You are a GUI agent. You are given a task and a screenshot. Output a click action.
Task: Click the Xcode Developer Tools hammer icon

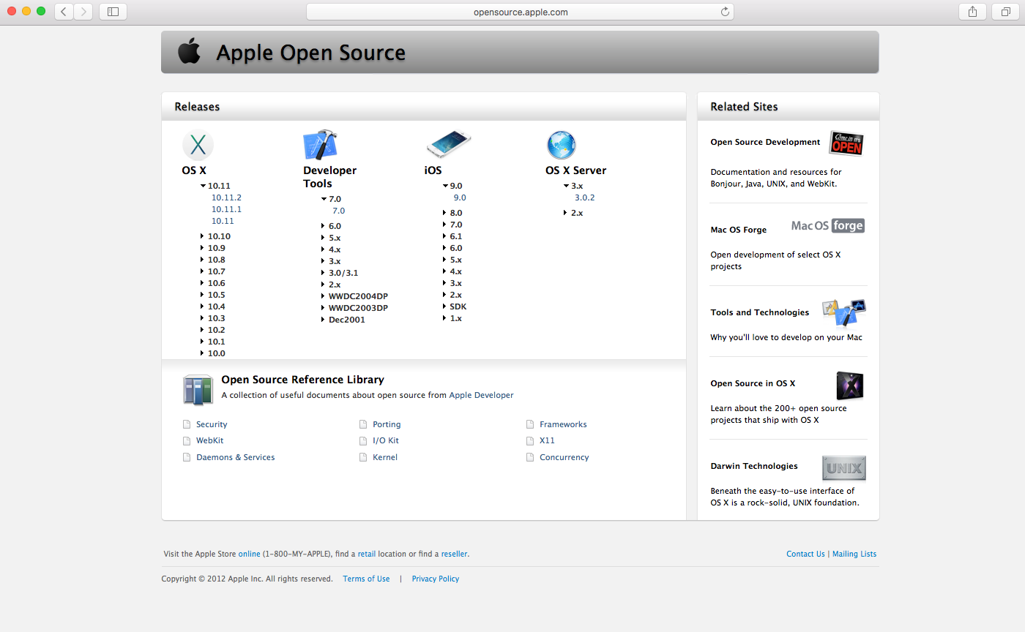pyautogui.click(x=320, y=145)
